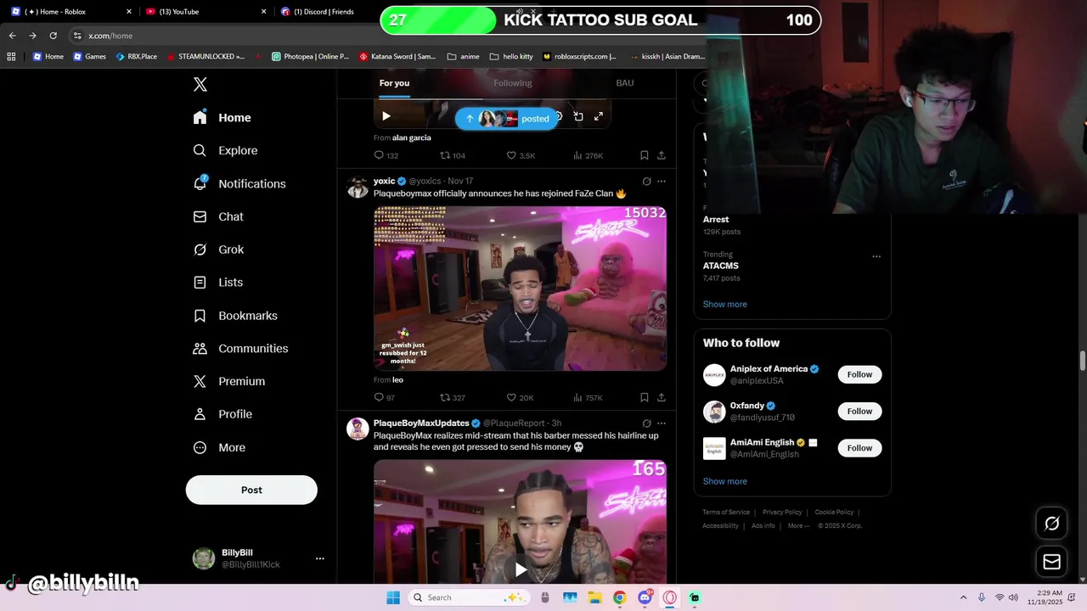This screenshot has width=1087, height=611.
Task: Open picture-in-picture on top video
Action: (578, 116)
